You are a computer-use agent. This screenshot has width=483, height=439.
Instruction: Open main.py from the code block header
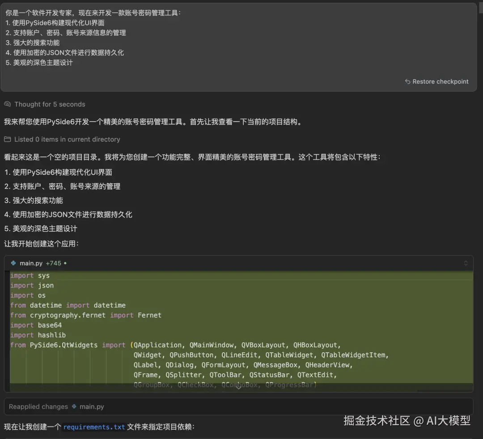[31, 263]
